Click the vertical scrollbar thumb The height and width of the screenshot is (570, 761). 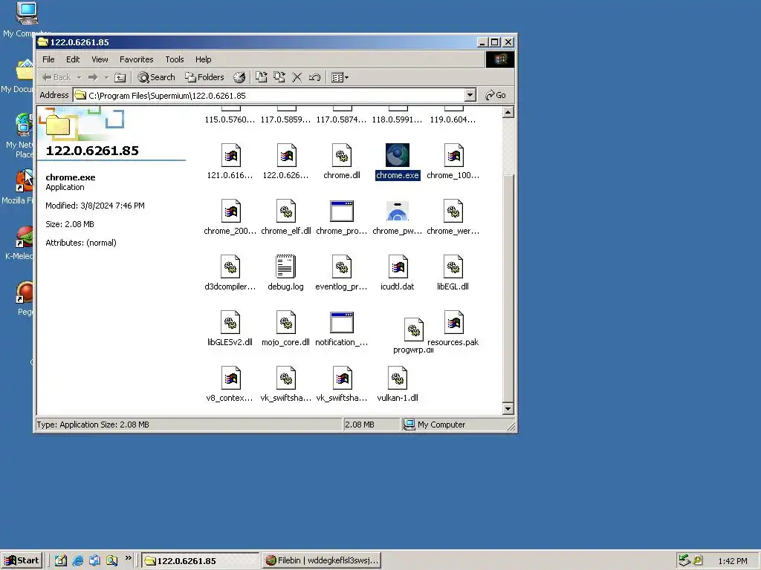[x=508, y=288]
